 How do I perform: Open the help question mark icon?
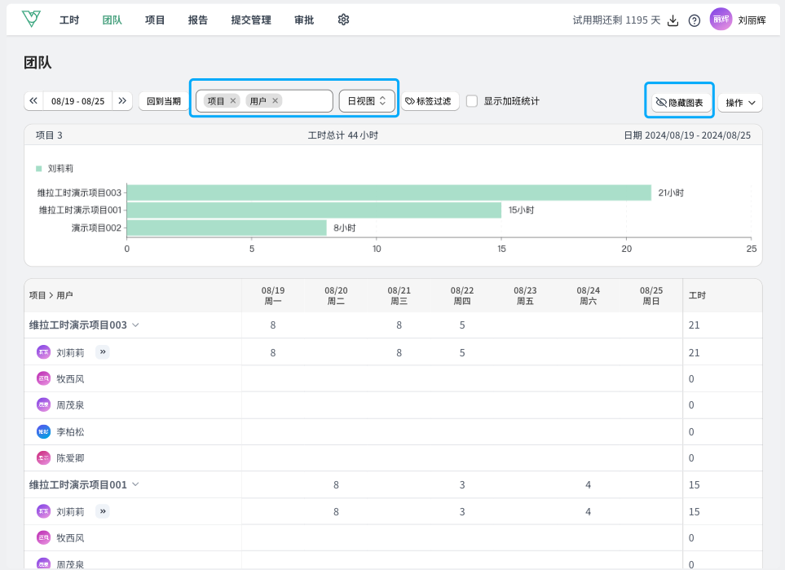695,20
